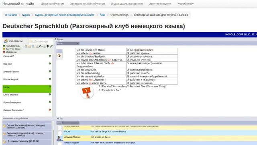Screen dimensions: 257x145
Task: Collapse the Чат chat panel
Action: tap(58, 118)
